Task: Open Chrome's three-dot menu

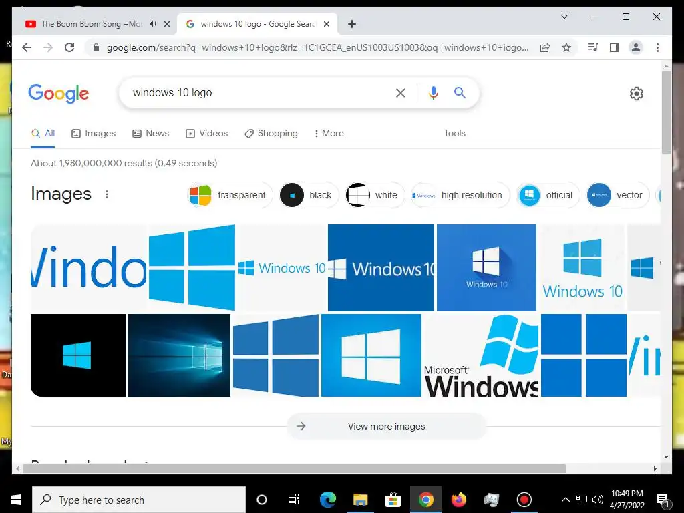Action: click(x=657, y=47)
